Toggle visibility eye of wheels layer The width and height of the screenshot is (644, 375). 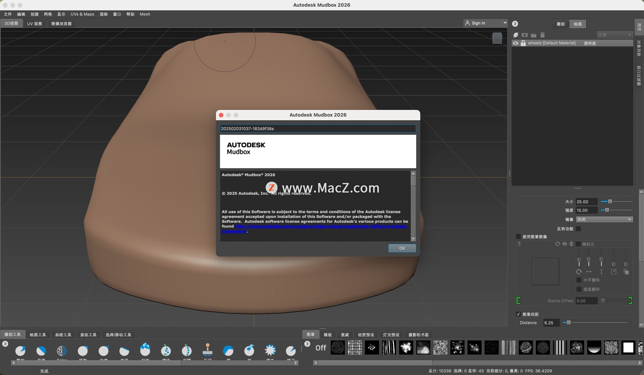pos(516,43)
